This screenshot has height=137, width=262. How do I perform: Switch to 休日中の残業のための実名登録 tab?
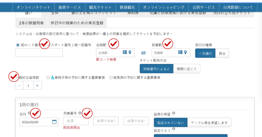coord(77,23)
